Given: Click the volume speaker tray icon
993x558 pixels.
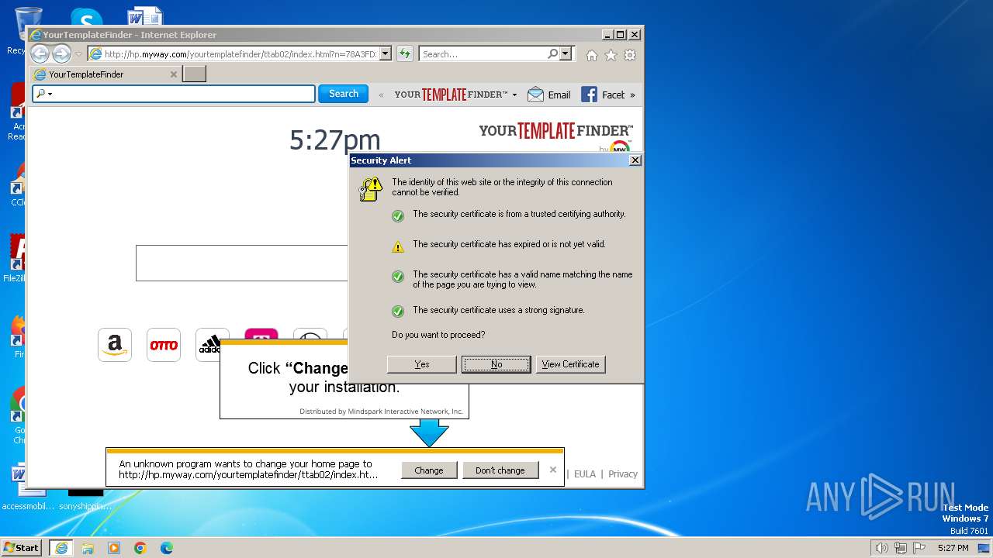Looking at the screenshot, I should (x=881, y=548).
